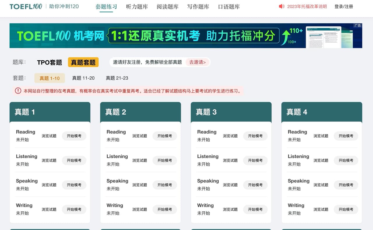373x230 pixels.
Task: Browse 真题 4 Writing questions (浏览试题)
Action: coord(321,209)
